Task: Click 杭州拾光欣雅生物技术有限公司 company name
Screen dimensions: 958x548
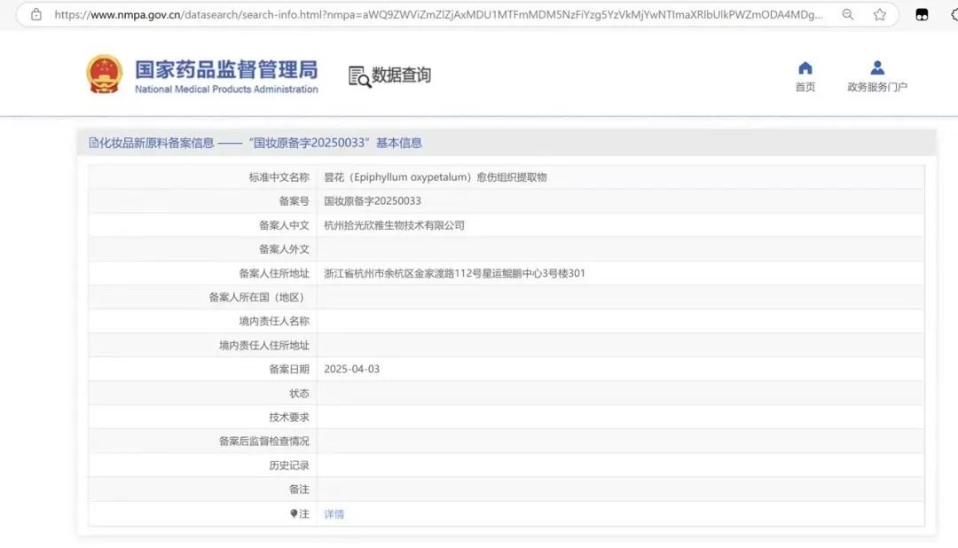Action: pos(394,225)
